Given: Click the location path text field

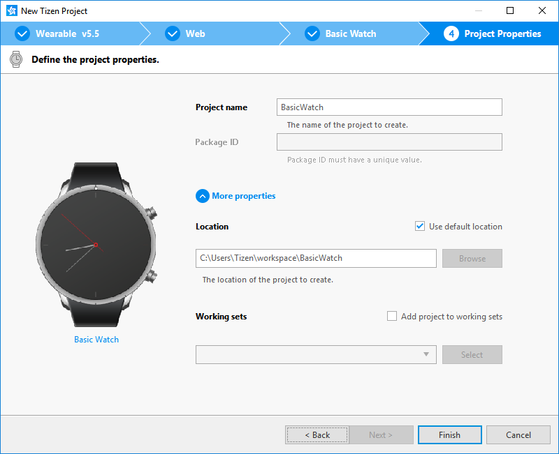Looking at the screenshot, I should tap(316, 258).
